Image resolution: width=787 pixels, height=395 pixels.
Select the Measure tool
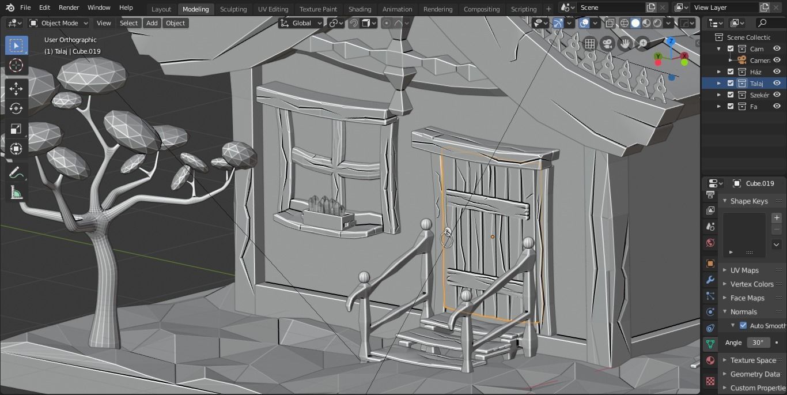coord(16,193)
